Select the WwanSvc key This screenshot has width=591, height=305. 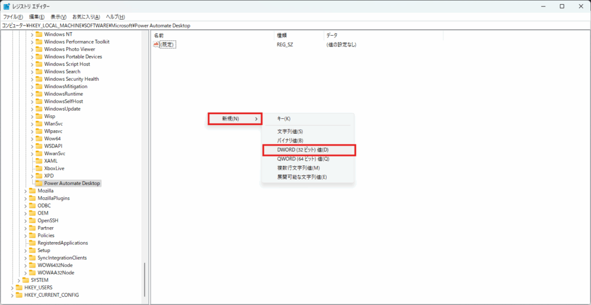point(55,153)
